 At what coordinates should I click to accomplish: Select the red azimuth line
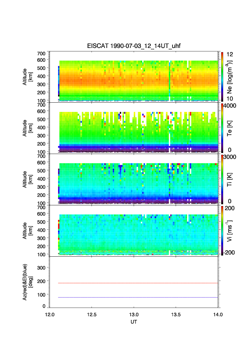[x=135, y=283]
